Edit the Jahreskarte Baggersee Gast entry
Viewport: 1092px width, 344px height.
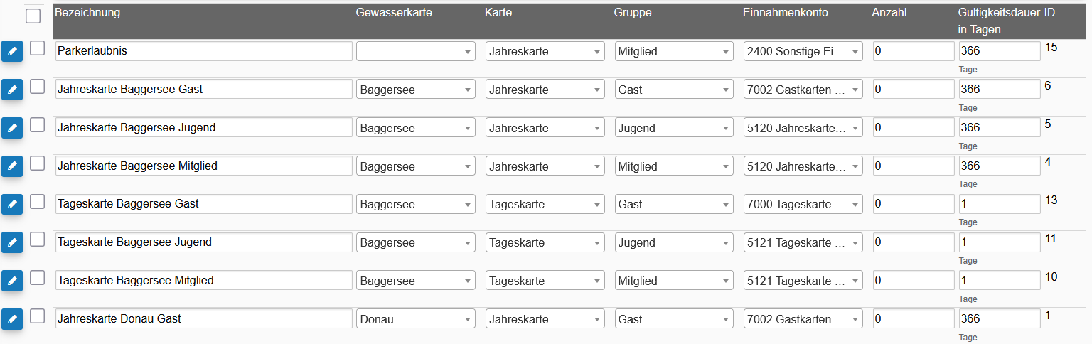[x=12, y=90]
